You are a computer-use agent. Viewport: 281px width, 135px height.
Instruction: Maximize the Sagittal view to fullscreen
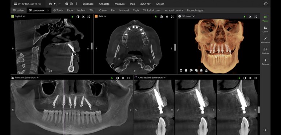click(89, 17)
